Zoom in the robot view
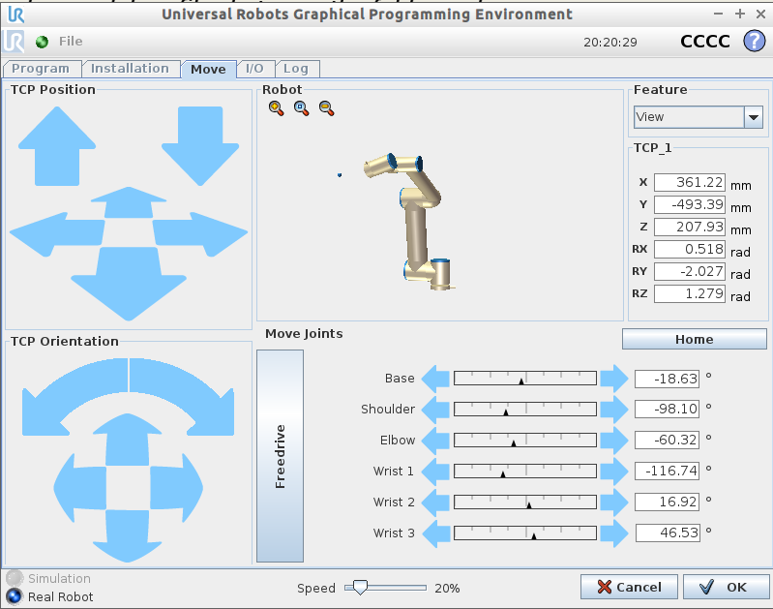This screenshot has height=609, width=773. click(276, 108)
